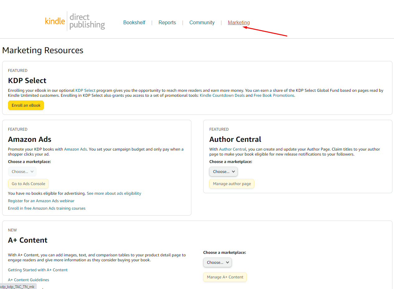This screenshot has width=394, height=289.
Task: Click the Manage A+ Content button
Action: 225,277
